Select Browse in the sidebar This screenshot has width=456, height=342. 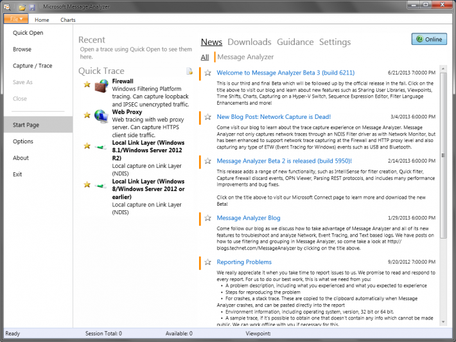(x=22, y=50)
